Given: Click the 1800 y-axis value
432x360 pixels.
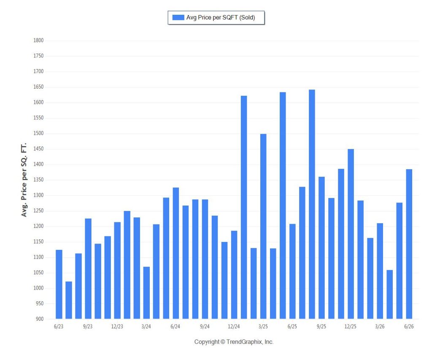Looking at the screenshot, I should [38, 41].
